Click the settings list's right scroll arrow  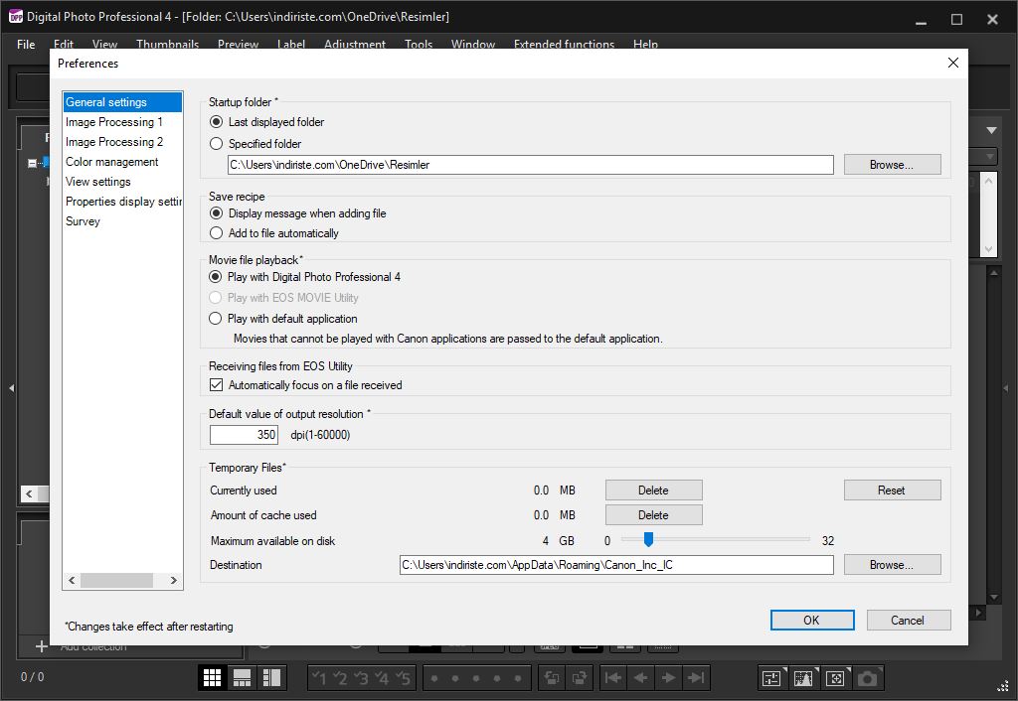coord(173,581)
